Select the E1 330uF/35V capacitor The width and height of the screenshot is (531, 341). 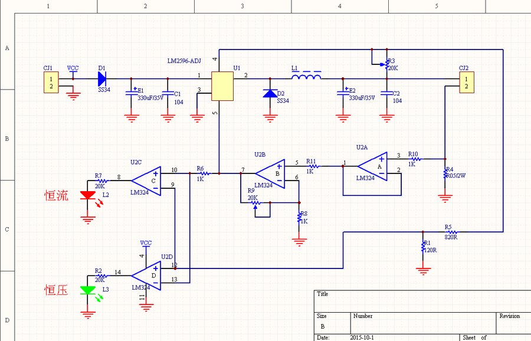[x=132, y=93]
